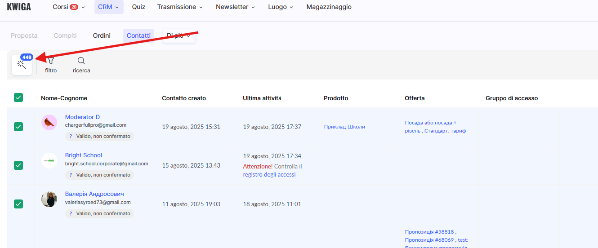Expand the Corsi dropdown menu

[68, 7]
